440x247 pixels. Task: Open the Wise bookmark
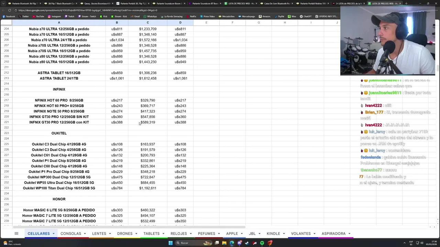[x=292, y=16]
